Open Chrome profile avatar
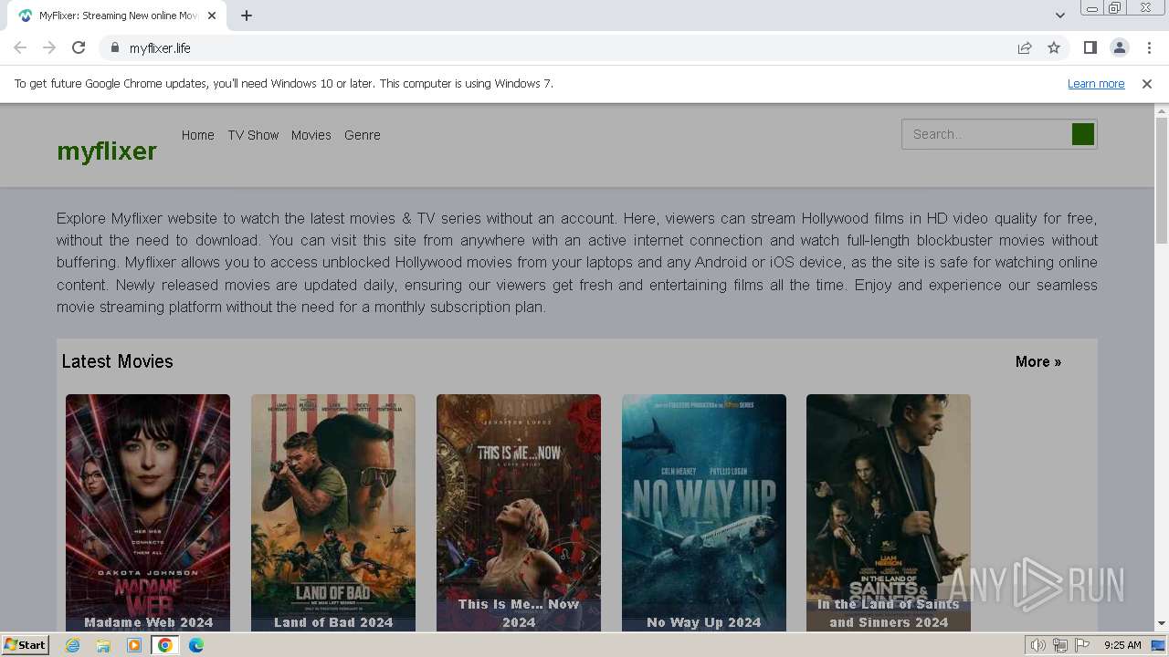The width and height of the screenshot is (1169, 657). coord(1119,47)
